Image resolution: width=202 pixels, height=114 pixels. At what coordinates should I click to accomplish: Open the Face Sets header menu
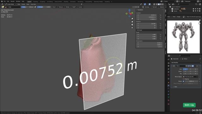point(33,4)
